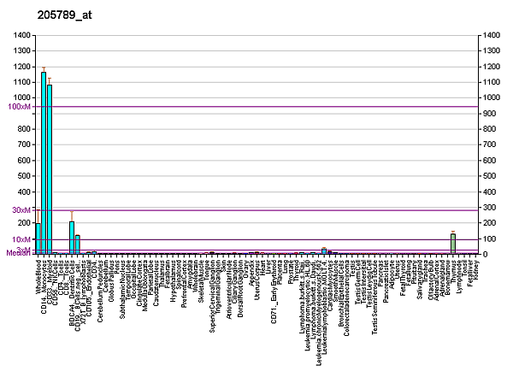Select the WholeBlood bar at far left
This screenshot has width=513, height=371.
pyautogui.click(x=38, y=238)
